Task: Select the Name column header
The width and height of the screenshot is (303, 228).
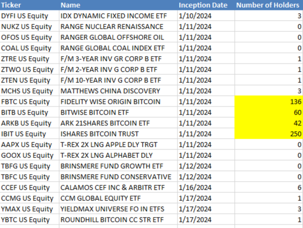Action: (x=118, y=5)
